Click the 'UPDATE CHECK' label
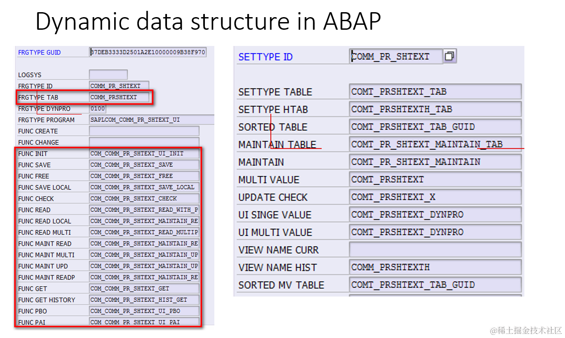This screenshot has width=565, height=338. tap(273, 197)
